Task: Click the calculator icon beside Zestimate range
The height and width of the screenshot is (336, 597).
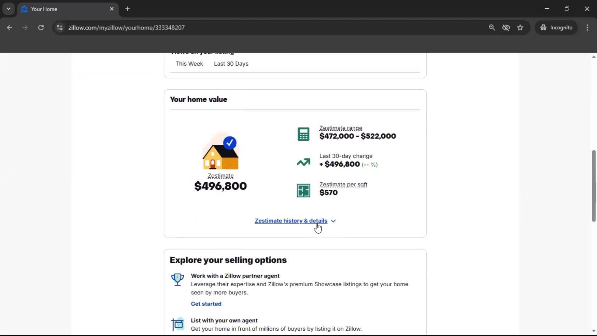Action: tap(303, 134)
